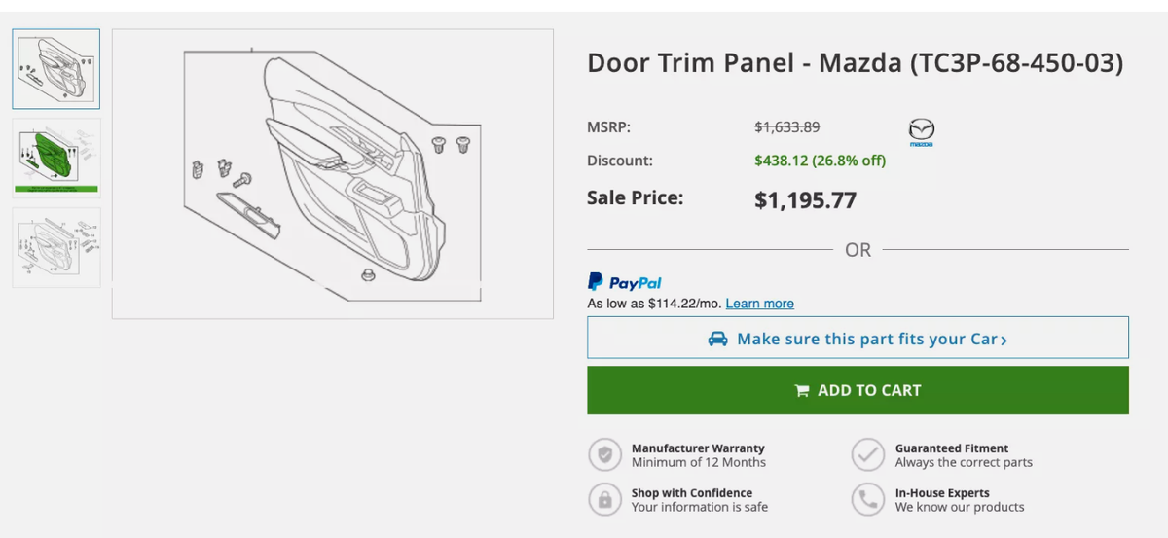Image resolution: width=1168 pixels, height=538 pixels.
Task: Click the Mazda brand logo
Action: [x=921, y=131]
